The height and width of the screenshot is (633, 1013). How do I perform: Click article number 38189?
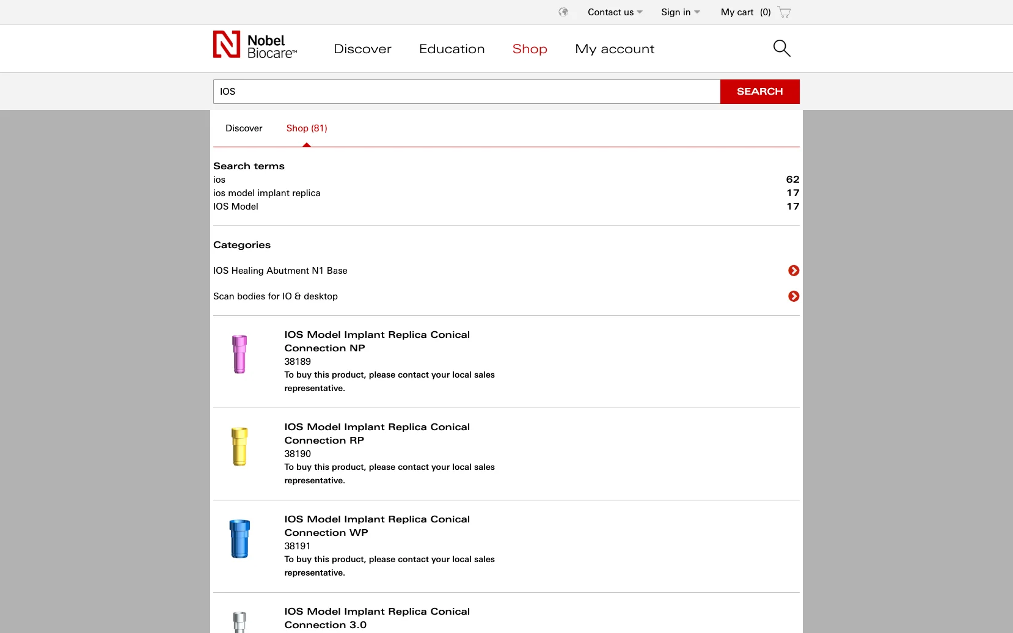tap(298, 362)
